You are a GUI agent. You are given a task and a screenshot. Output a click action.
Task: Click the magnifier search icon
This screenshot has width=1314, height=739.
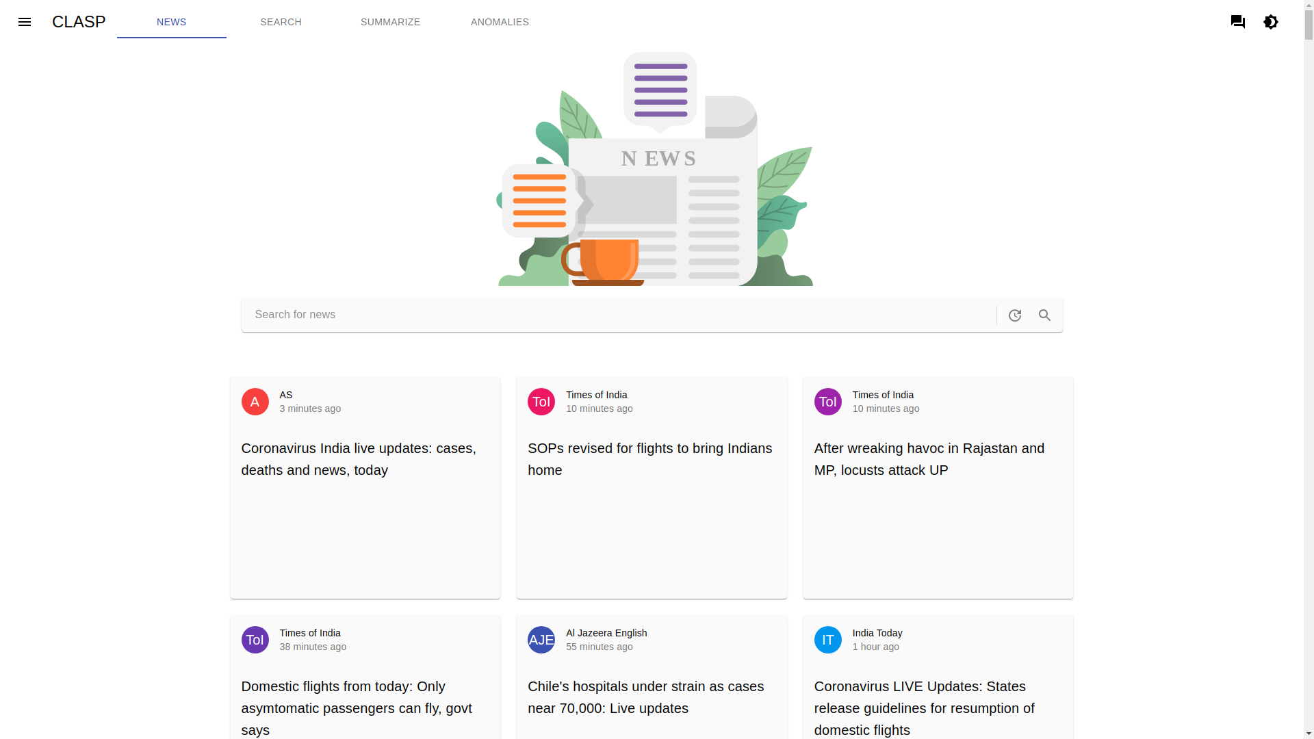pyautogui.click(x=1044, y=315)
